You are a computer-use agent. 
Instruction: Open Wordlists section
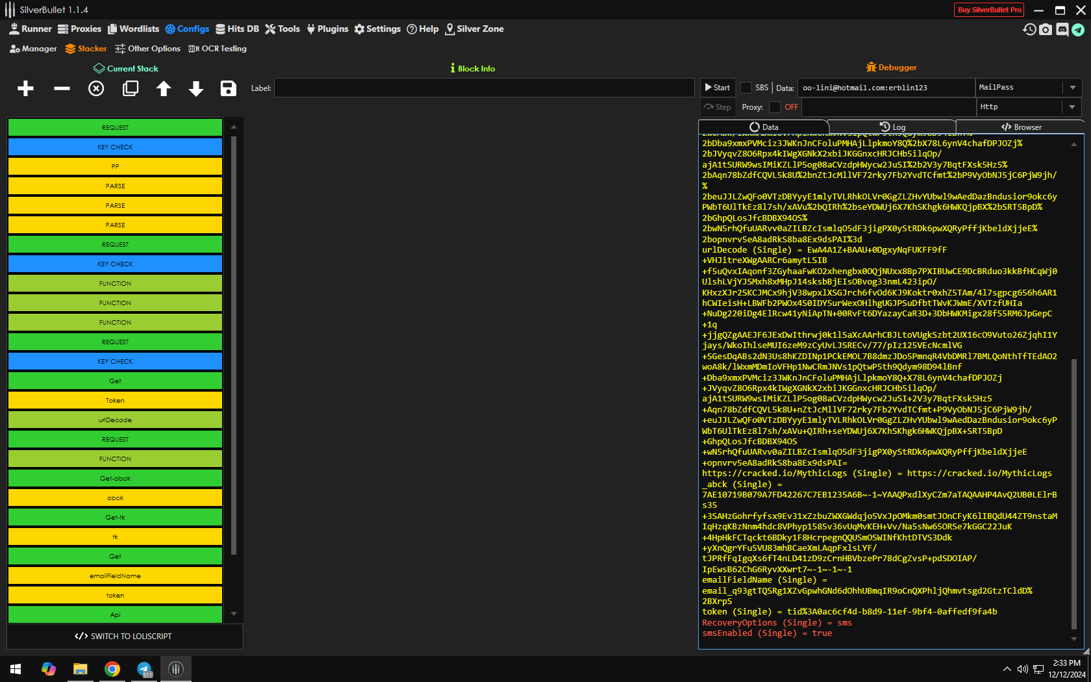coord(133,29)
